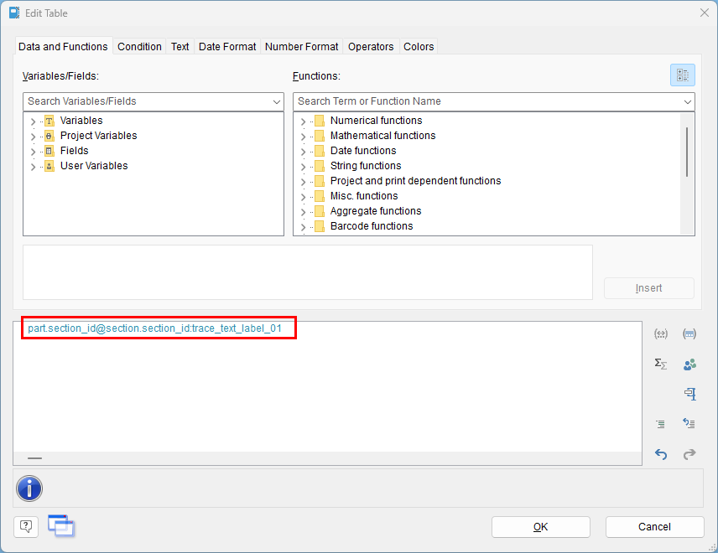Expand the Variables tree node

[x=32, y=120]
